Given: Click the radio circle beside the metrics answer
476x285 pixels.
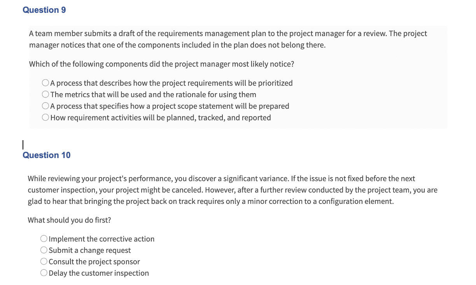Looking at the screenshot, I should (45, 94).
